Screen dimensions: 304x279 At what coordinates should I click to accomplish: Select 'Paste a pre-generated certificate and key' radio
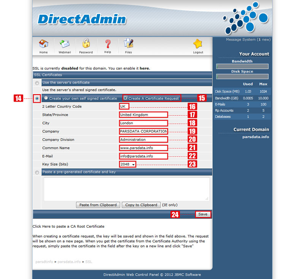click(37, 172)
